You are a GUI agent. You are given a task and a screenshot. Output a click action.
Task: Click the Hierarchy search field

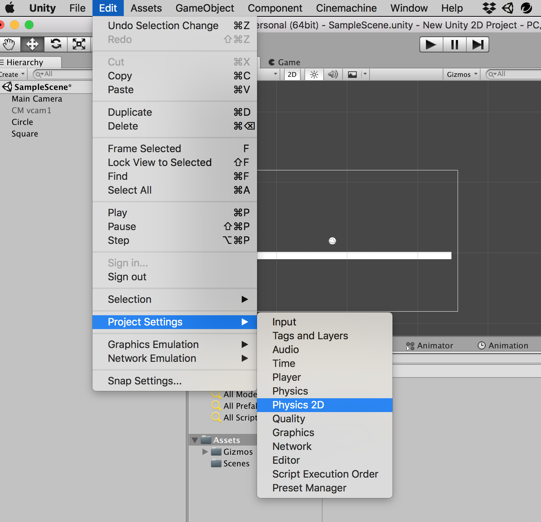point(62,74)
